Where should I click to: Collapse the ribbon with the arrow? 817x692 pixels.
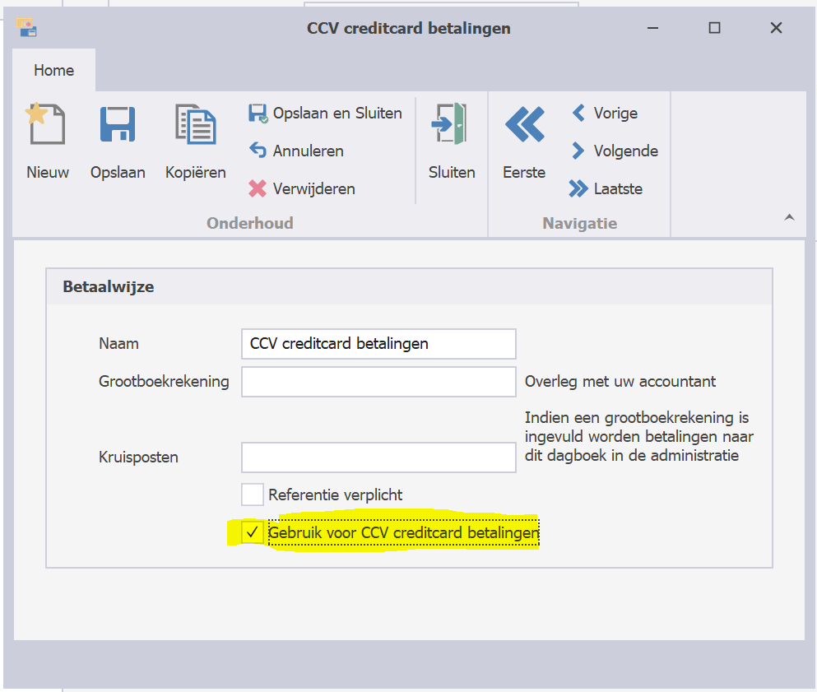pyautogui.click(x=789, y=217)
